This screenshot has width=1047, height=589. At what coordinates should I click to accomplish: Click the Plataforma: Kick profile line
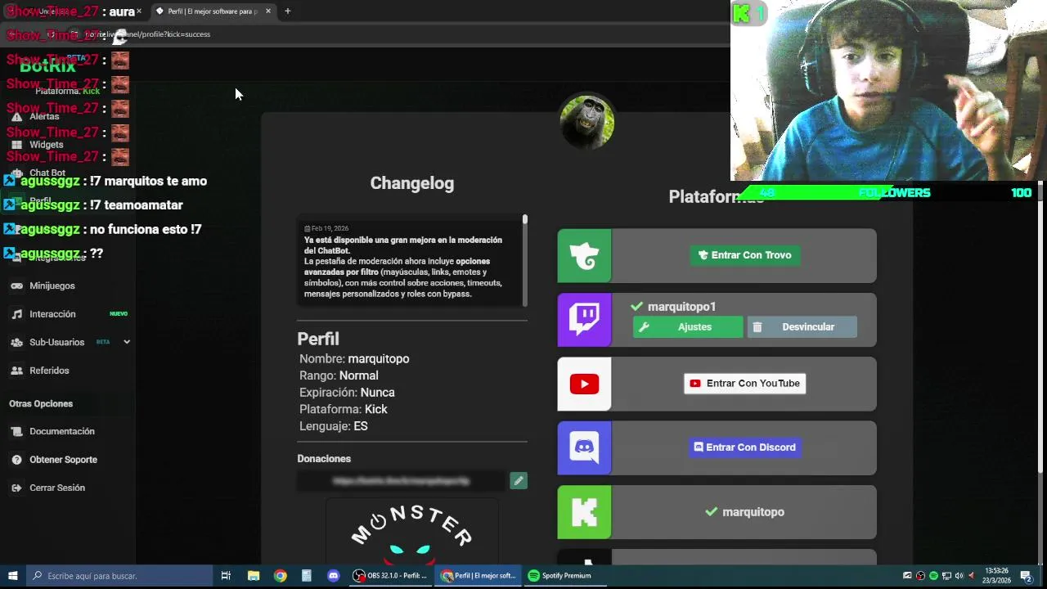pyautogui.click(x=344, y=409)
